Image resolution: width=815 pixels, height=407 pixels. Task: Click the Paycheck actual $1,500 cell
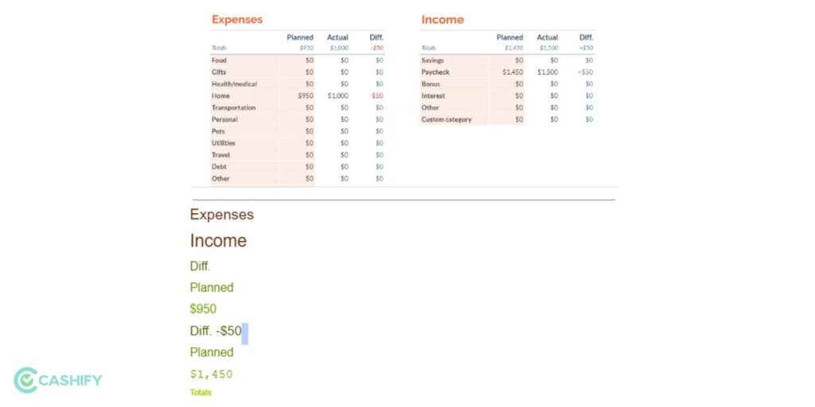click(x=548, y=72)
